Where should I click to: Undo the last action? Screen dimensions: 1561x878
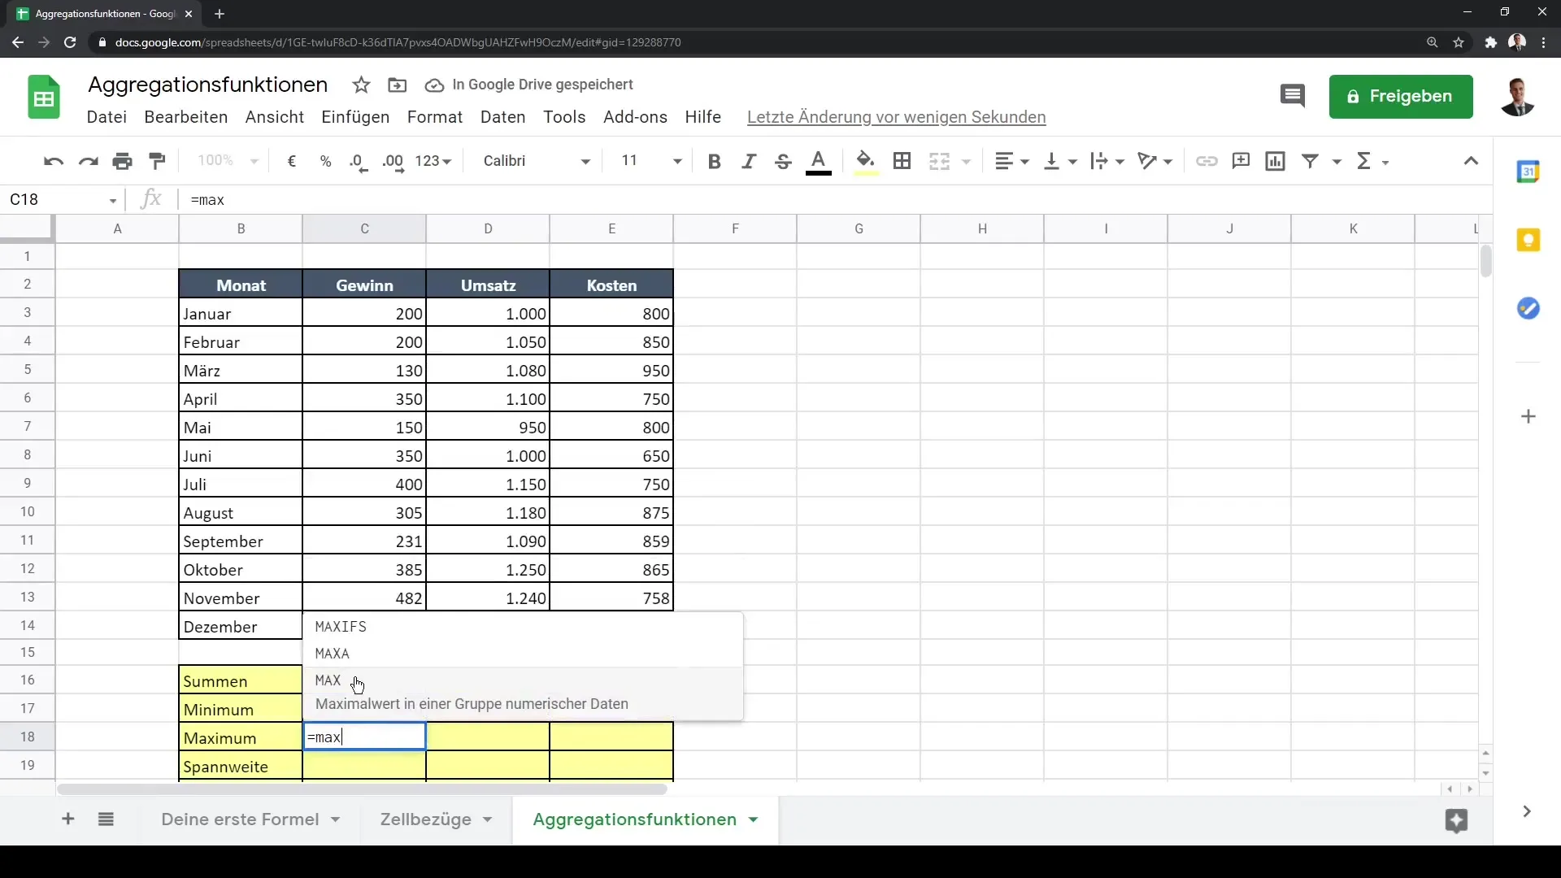pyautogui.click(x=54, y=161)
